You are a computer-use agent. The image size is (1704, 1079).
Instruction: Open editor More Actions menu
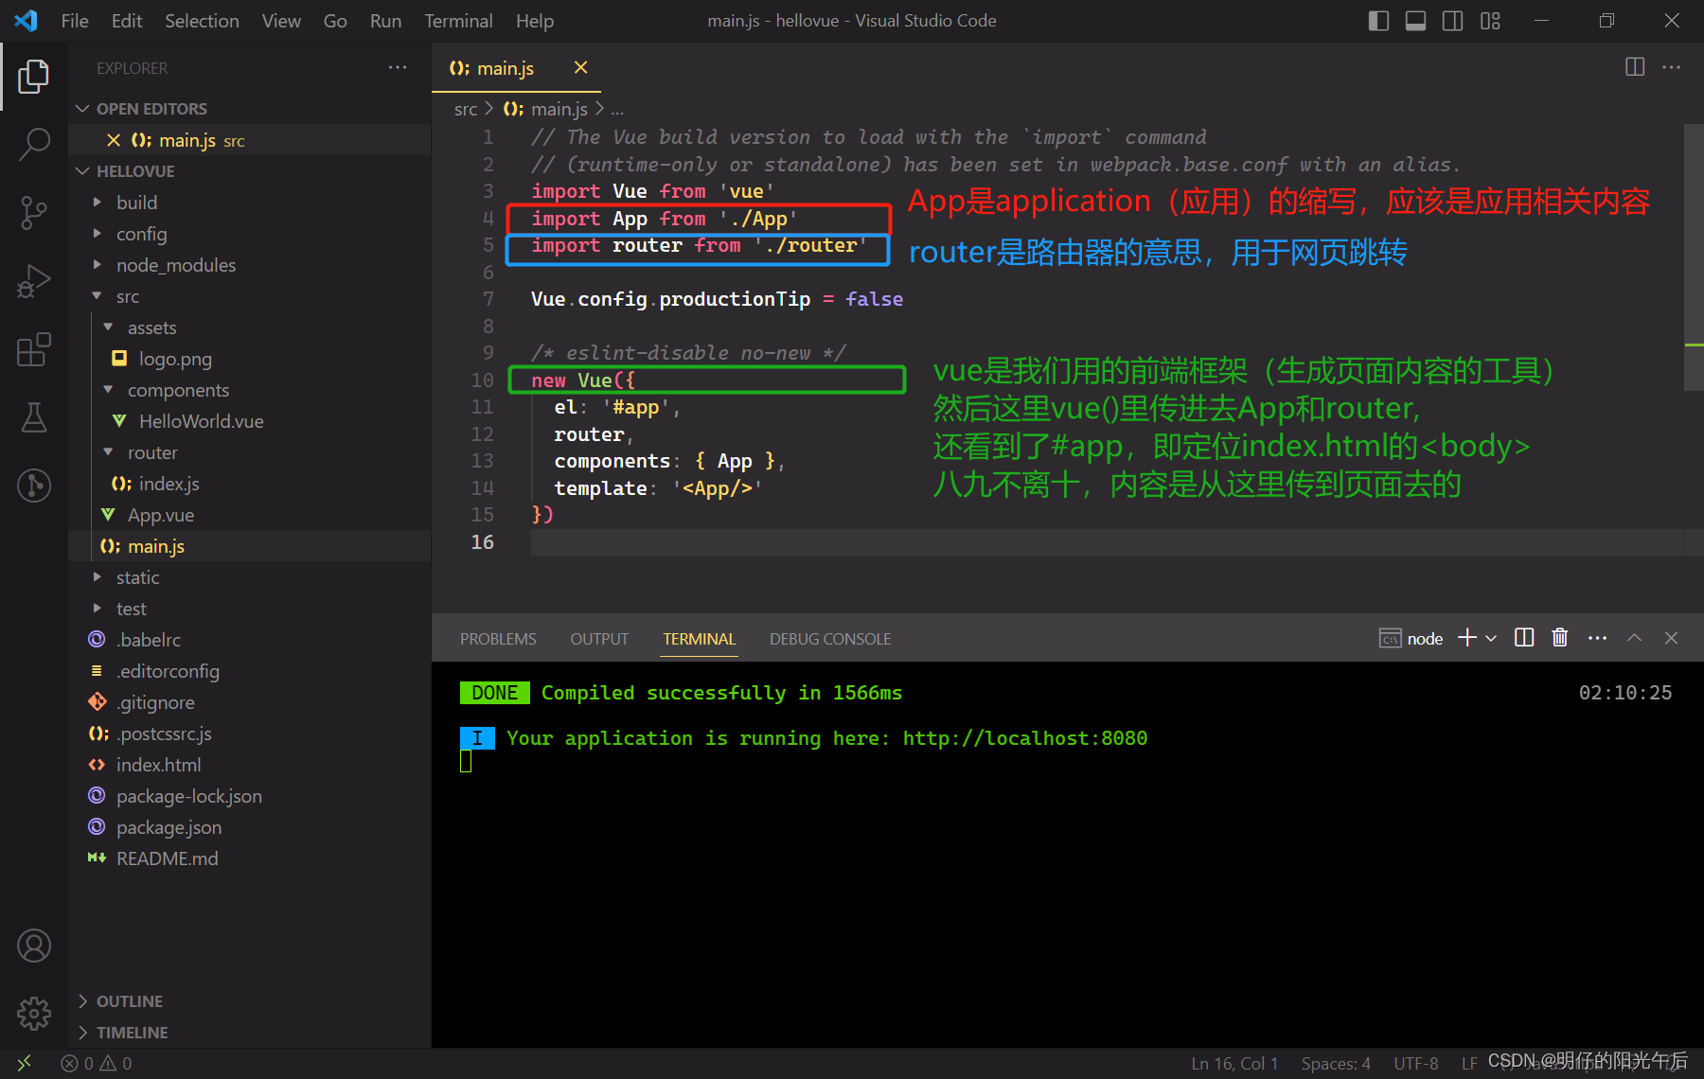click(x=1672, y=67)
